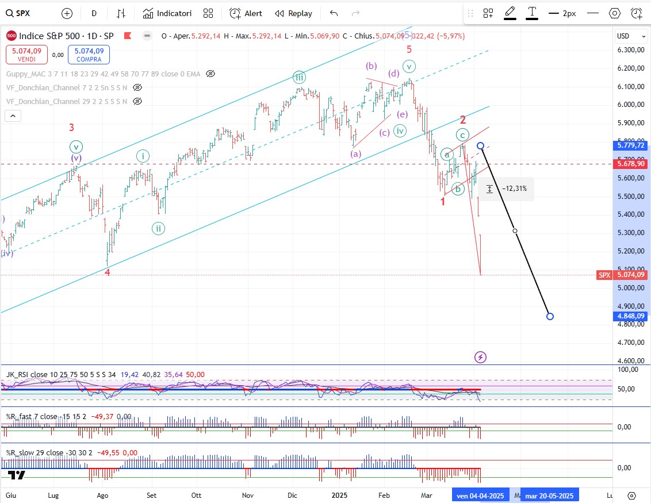Click the 5.678,90 red price label
This screenshot has height=503, width=651.
pos(631,164)
